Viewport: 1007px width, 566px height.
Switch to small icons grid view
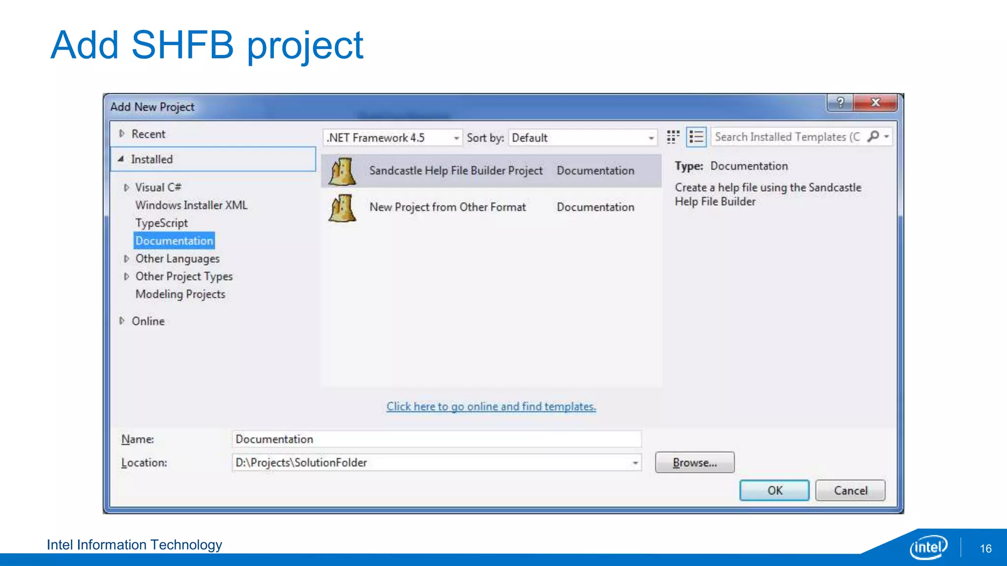673,137
